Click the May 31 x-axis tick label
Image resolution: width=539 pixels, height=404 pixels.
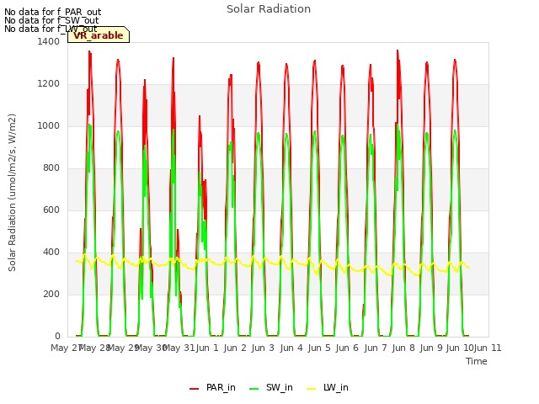tap(179, 348)
